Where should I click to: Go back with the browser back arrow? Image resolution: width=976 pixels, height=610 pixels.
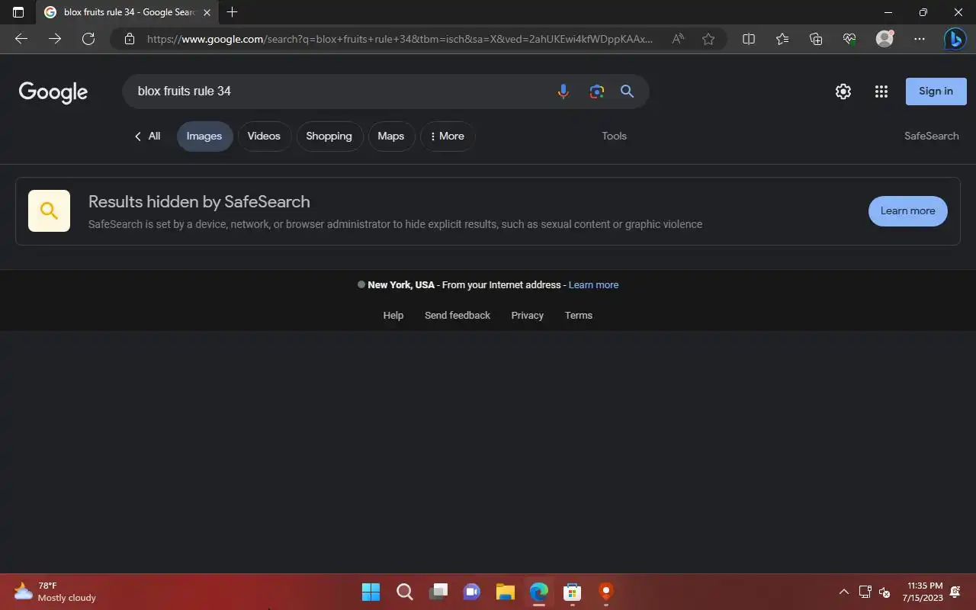coord(21,39)
